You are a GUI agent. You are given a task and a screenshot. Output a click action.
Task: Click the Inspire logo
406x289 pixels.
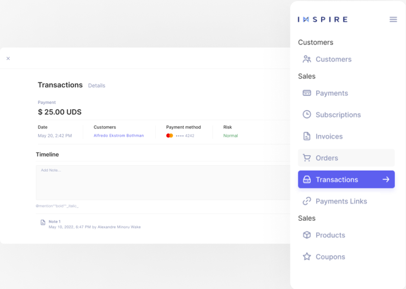tap(322, 20)
